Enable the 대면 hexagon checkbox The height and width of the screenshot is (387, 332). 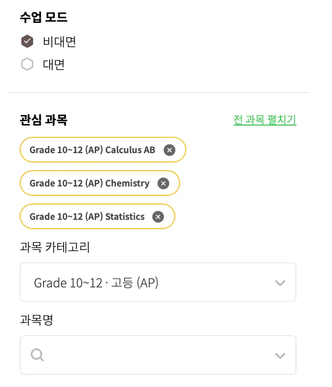pos(27,65)
